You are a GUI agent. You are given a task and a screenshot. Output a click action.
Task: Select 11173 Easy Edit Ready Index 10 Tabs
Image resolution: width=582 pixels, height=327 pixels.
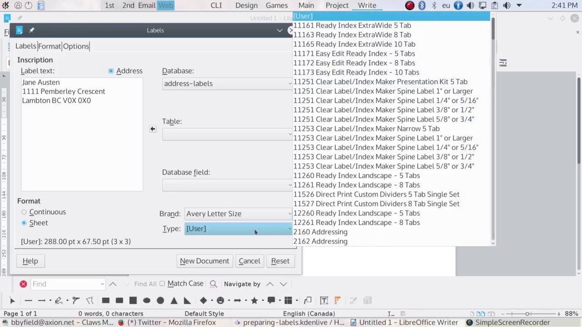[x=392, y=72]
